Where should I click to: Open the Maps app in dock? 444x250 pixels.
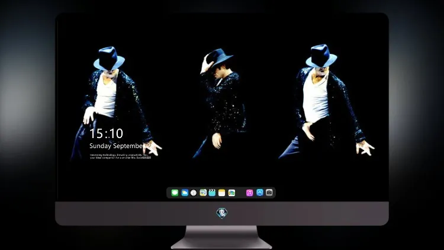click(203, 193)
